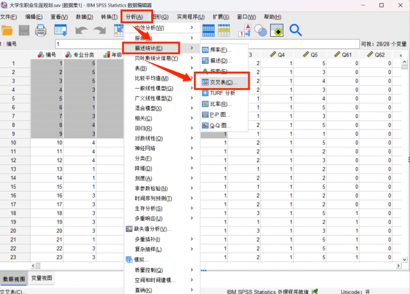The image size is (410, 294).
Task: Click the horizontal scrollbar left arrow
Action: [x=33, y=266]
